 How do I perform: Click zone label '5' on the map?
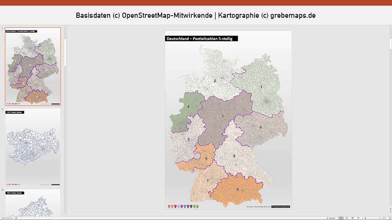(x=189, y=140)
